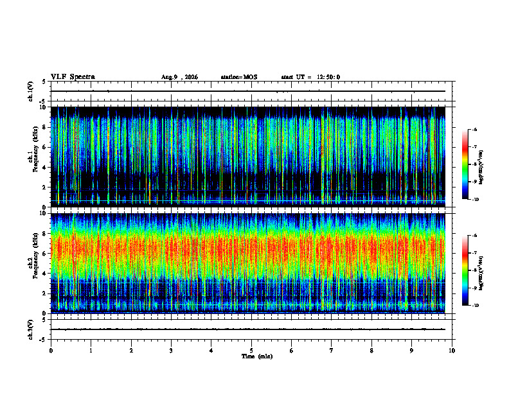Click time axis tick label "5"
509x393 pixels.
(251, 351)
